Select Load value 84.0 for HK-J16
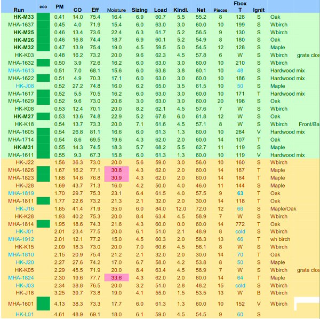Viewport: 320px width, 319px height. [x=161, y=208]
